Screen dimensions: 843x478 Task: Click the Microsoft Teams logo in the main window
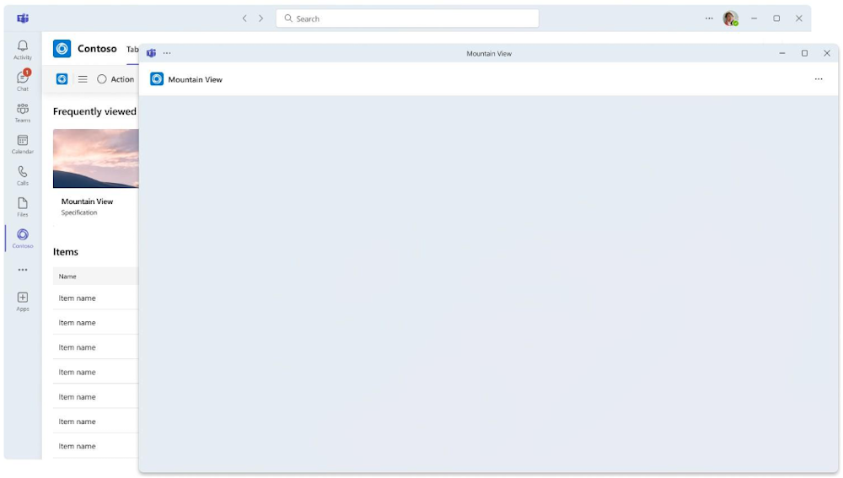(23, 19)
